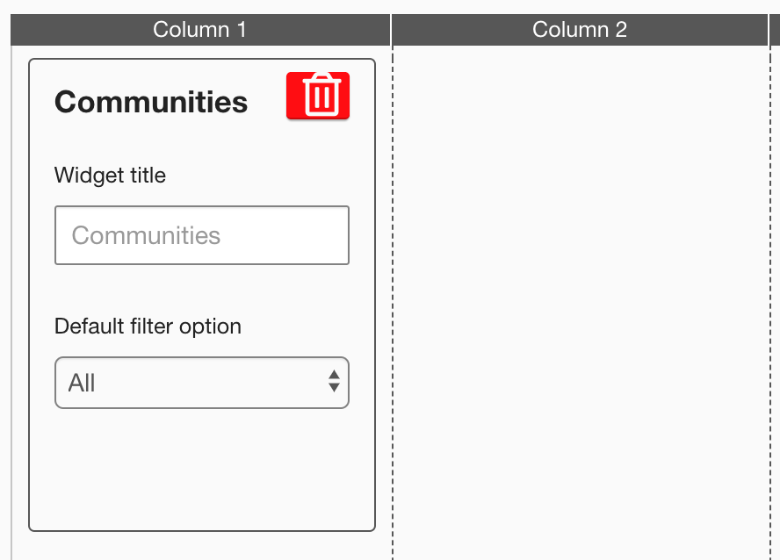This screenshot has height=560, width=780.
Task: Click the partially visible third column header
Action: 775,30
